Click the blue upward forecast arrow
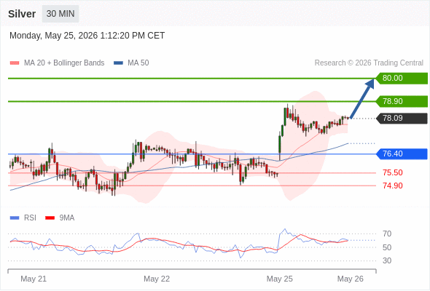The image size is (430, 291). tap(362, 98)
